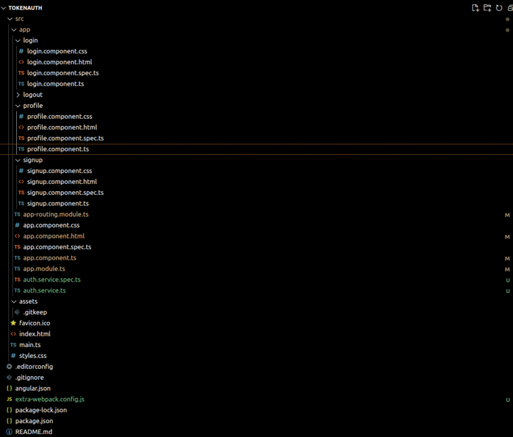Click the TS icon of signup.component.ts
513x437 pixels.
(21, 203)
